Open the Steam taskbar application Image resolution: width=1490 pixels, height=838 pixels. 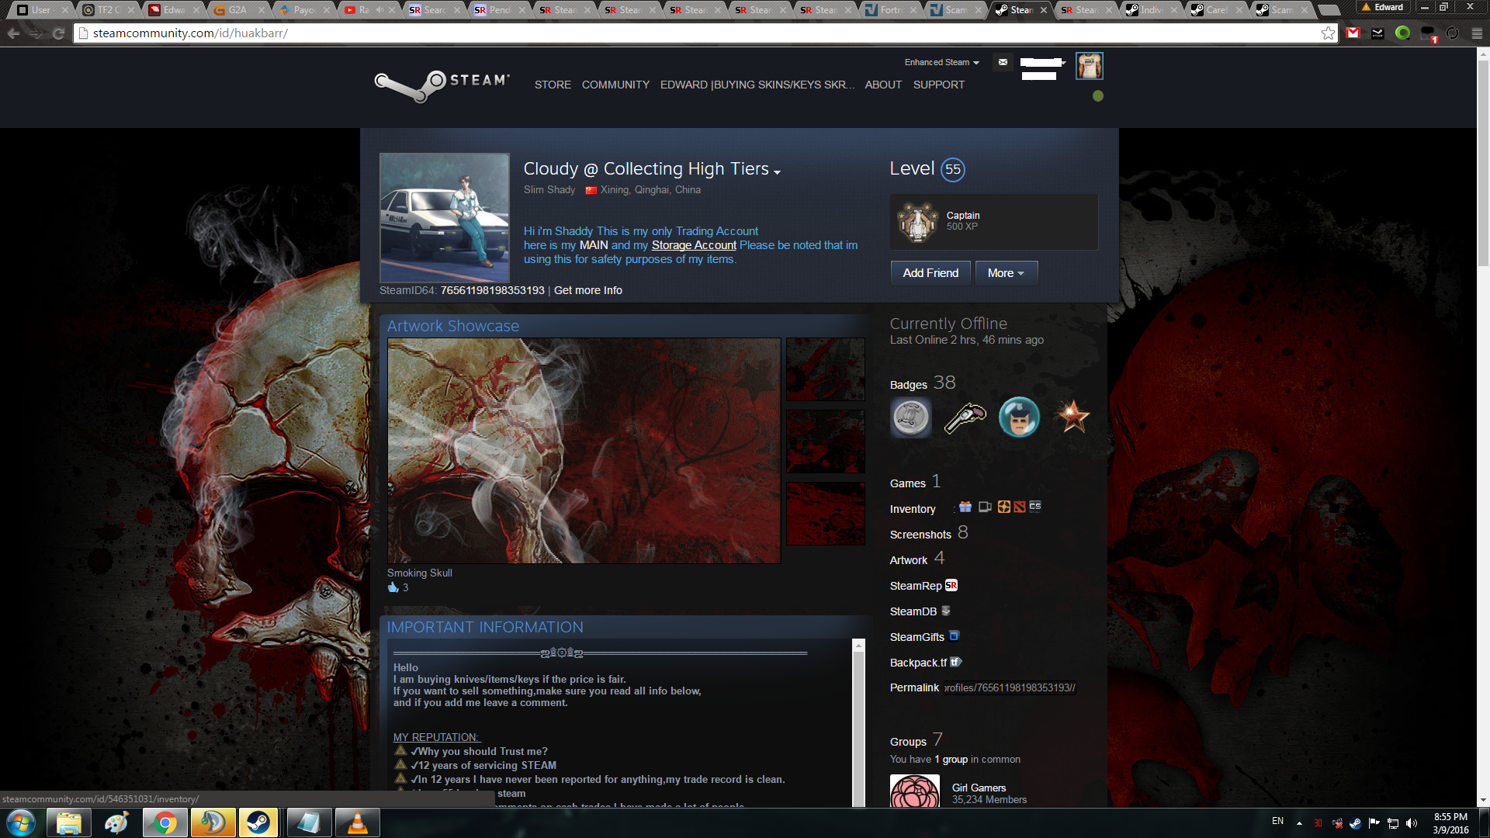(x=258, y=822)
